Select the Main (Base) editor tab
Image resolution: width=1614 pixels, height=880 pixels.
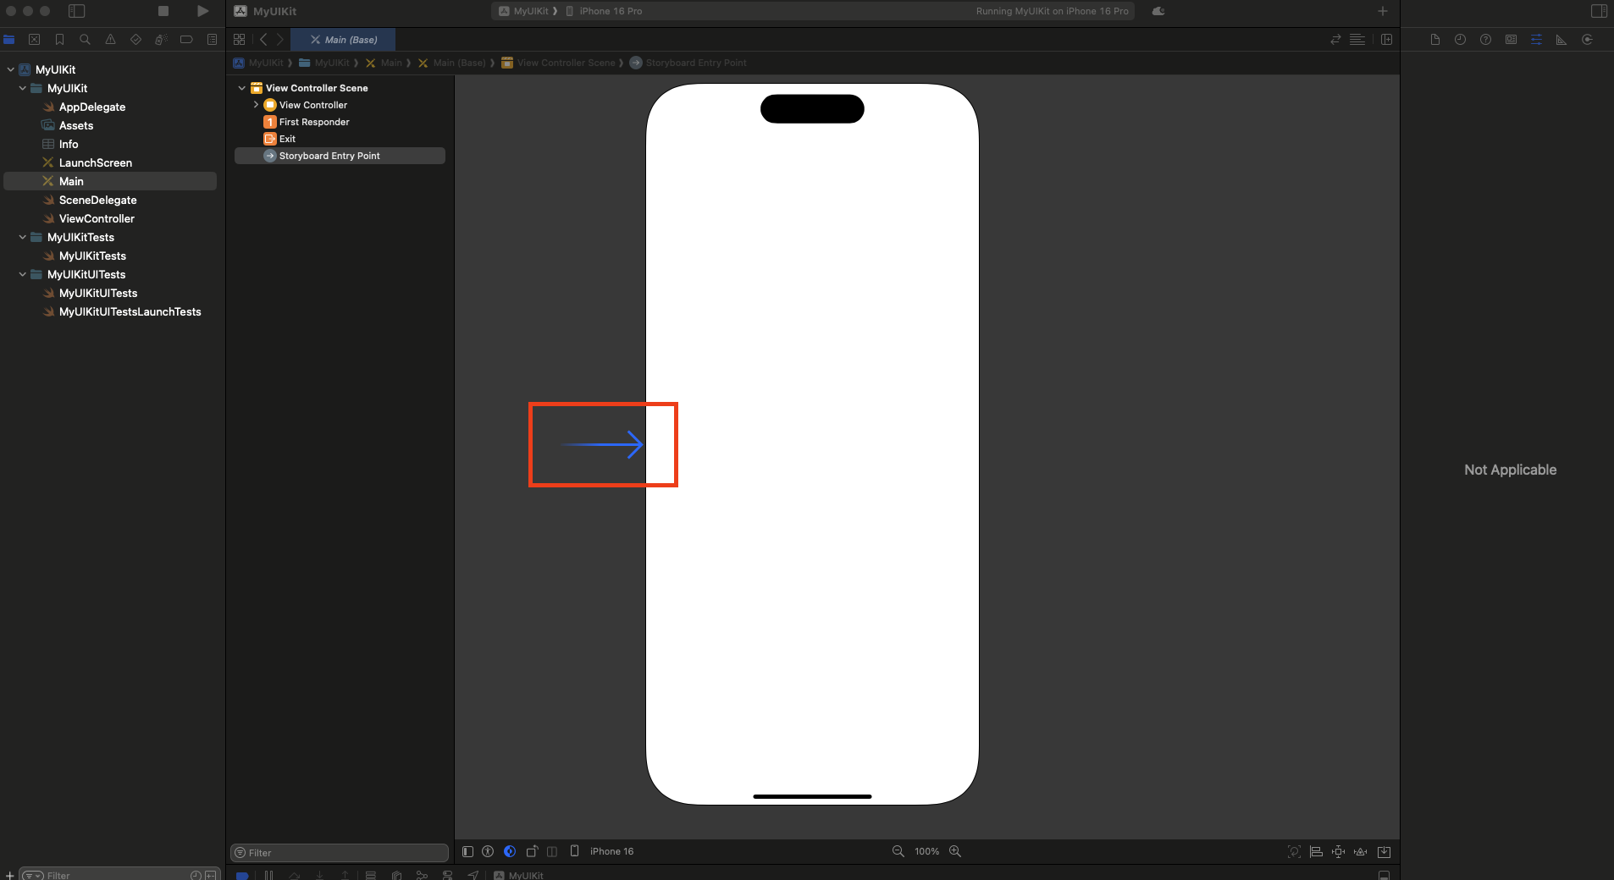click(x=343, y=40)
